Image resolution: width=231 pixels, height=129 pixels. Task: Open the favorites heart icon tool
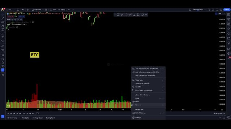point(3,41)
